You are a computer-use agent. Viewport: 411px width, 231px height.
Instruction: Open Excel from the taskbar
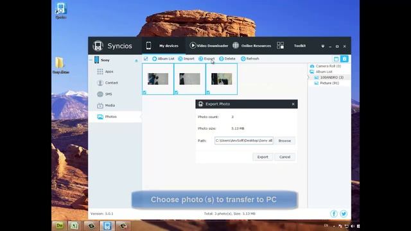point(74,225)
